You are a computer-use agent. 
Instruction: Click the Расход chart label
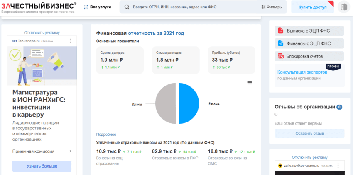(x=214, y=104)
